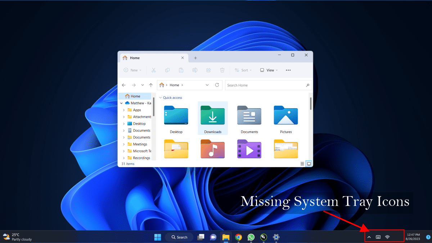This screenshot has height=243, width=432.
Task: Click the search magnifier in Search Home box
Action: pyautogui.click(x=308, y=85)
